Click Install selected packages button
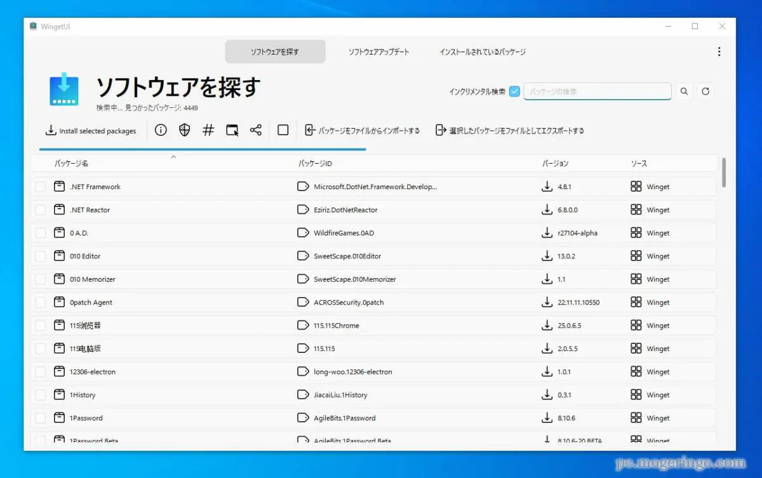 91,131
